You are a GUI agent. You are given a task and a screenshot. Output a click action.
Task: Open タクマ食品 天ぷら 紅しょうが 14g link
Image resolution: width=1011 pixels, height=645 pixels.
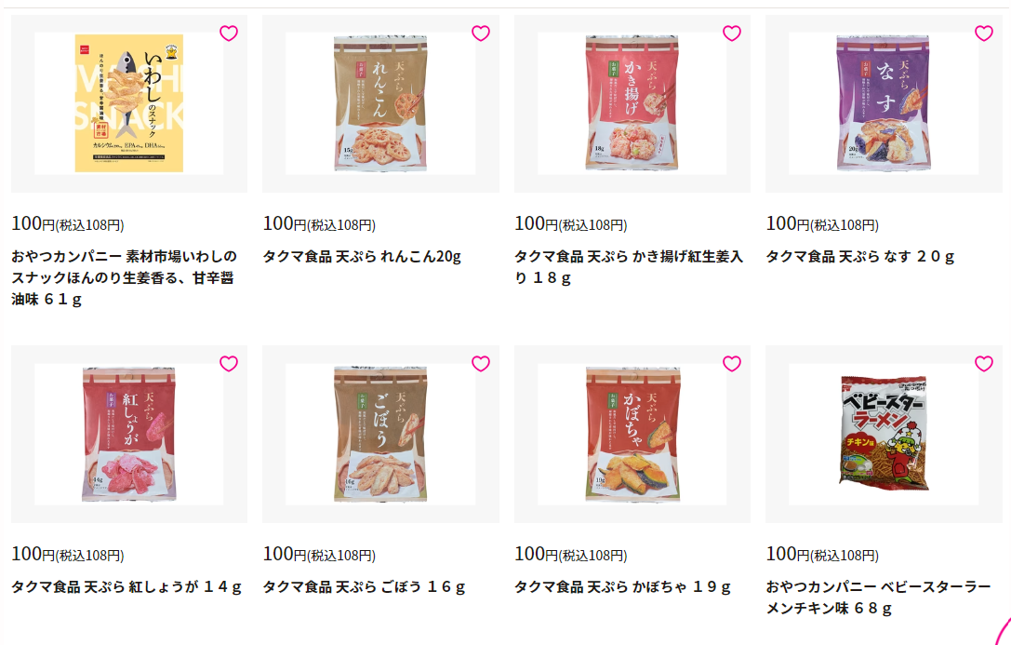coord(126,587)
